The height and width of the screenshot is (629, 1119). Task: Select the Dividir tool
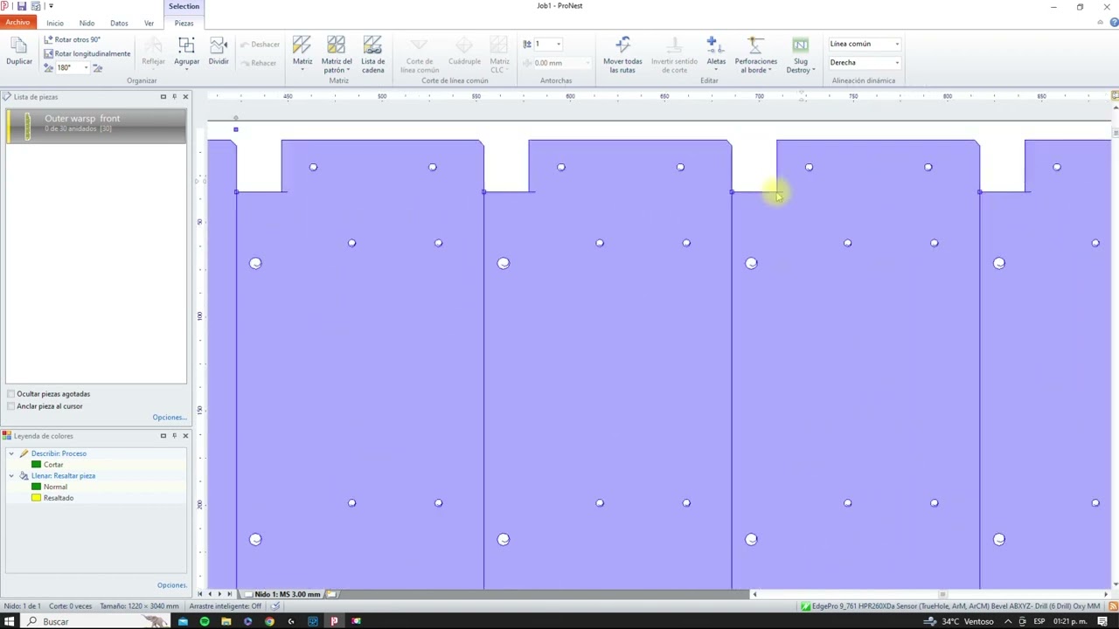pos(219,52)
